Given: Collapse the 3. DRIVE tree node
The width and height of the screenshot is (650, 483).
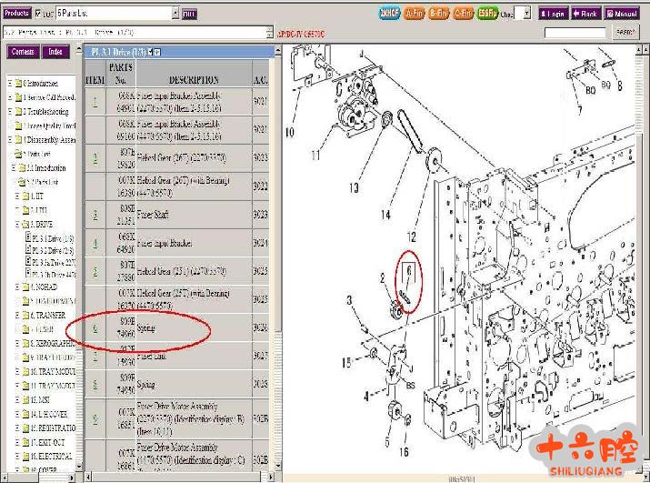Looking at the screenshot, I should (x=16, y=224).
